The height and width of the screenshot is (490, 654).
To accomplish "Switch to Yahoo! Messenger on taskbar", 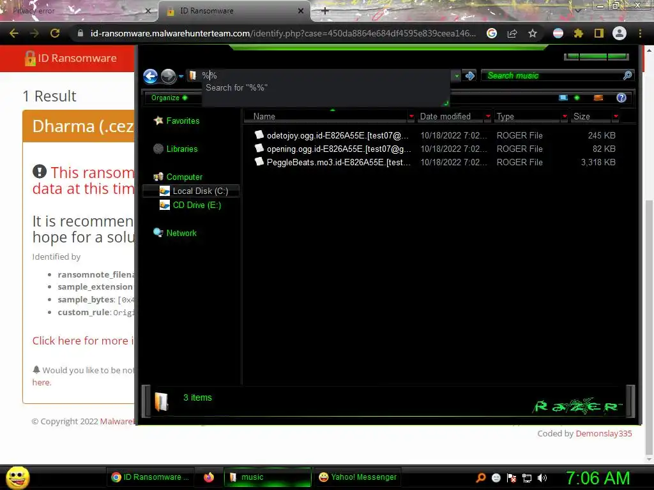I will pyautogui.click(x=358, y=477).
